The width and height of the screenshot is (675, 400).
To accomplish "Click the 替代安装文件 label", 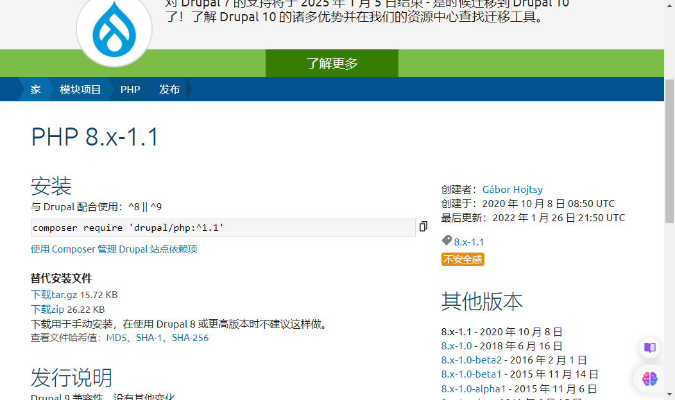I will [x=62, y=278].
